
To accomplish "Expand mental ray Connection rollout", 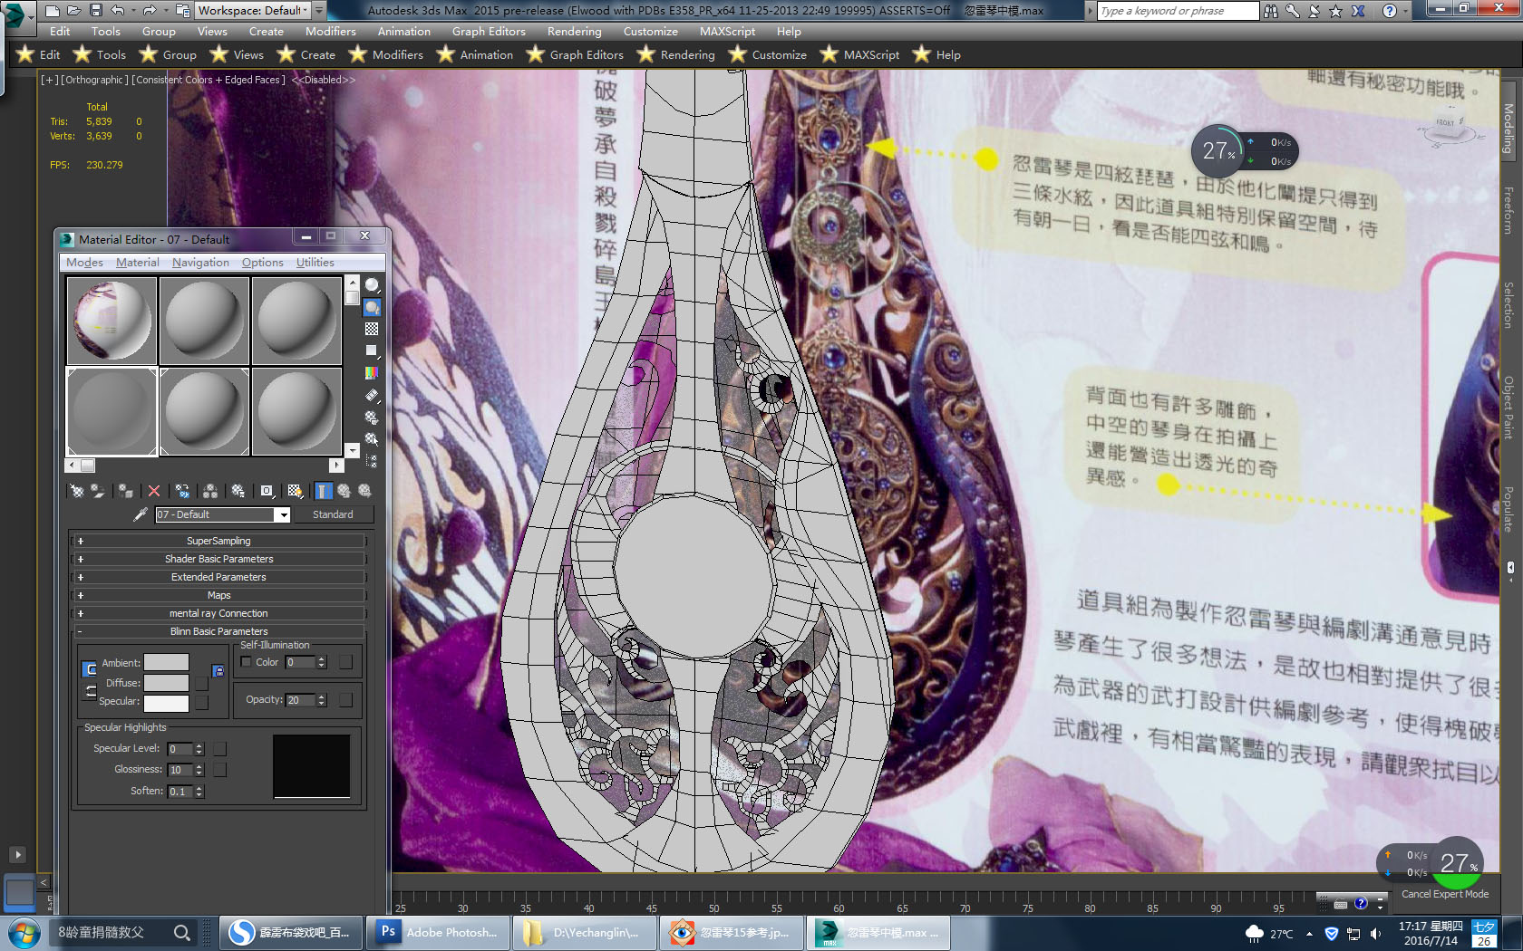I will coord(218,613).
